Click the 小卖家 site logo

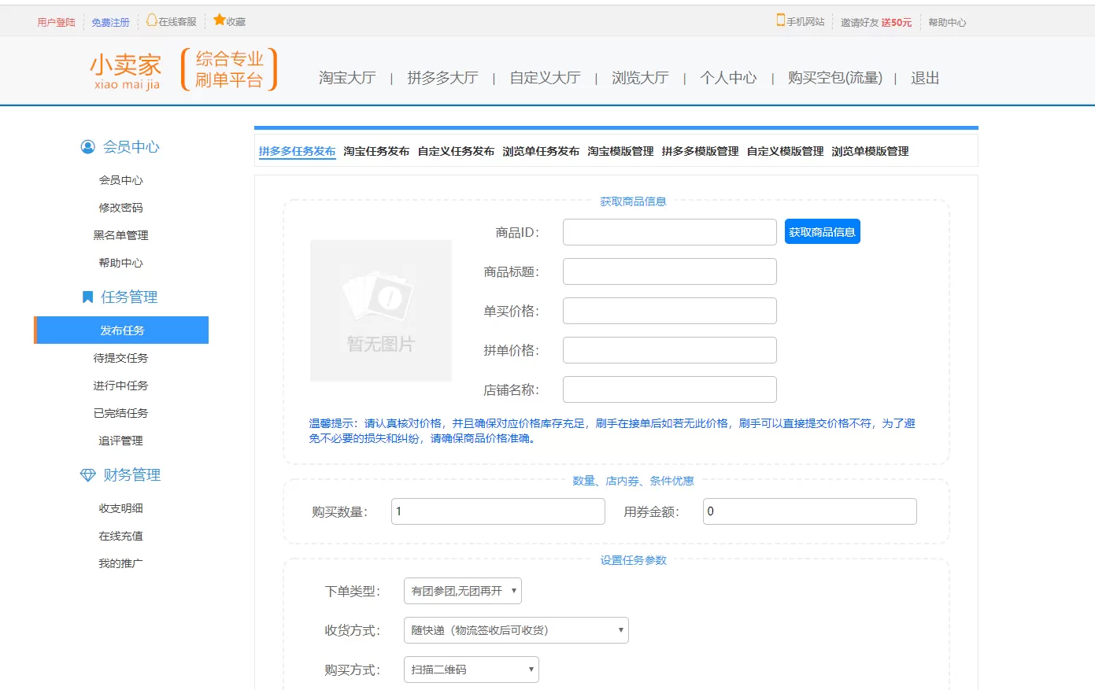tap(126, 71)
